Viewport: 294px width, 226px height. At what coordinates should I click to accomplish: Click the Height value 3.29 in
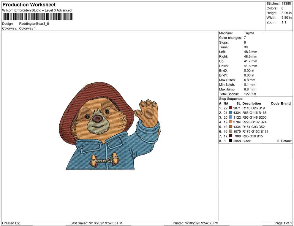pos(287,13)
